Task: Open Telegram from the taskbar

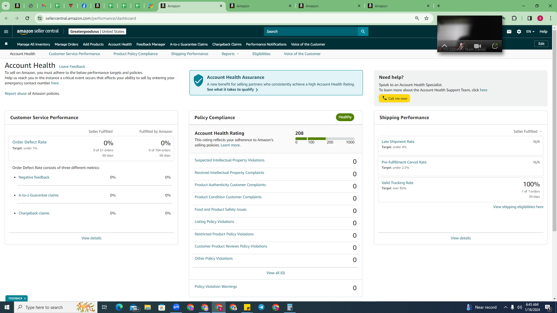Action: tap(261, 307)
